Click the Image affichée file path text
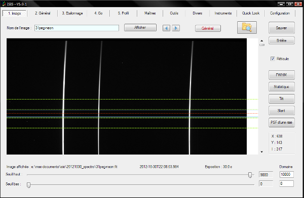Viewport: 304px width, 198px height. coord(62,167)
